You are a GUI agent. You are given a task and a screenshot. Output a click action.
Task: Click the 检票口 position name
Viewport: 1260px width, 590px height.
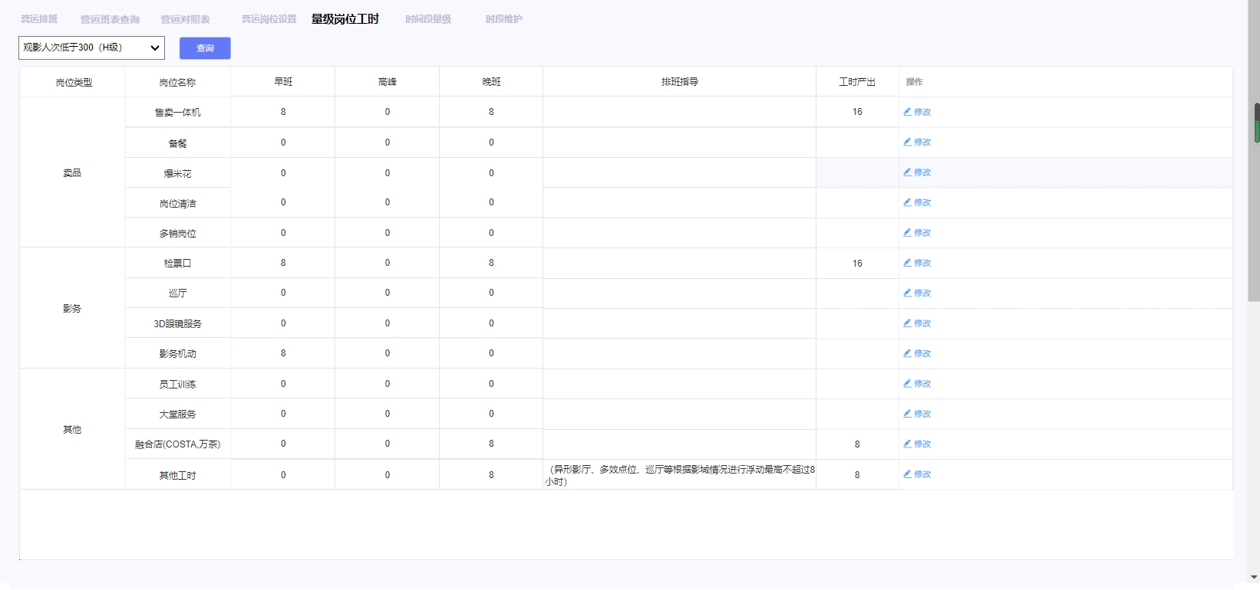coord(177,263)
